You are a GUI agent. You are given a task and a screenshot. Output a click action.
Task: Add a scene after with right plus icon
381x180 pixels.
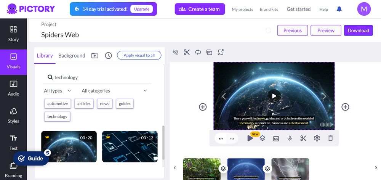point(345,107)
